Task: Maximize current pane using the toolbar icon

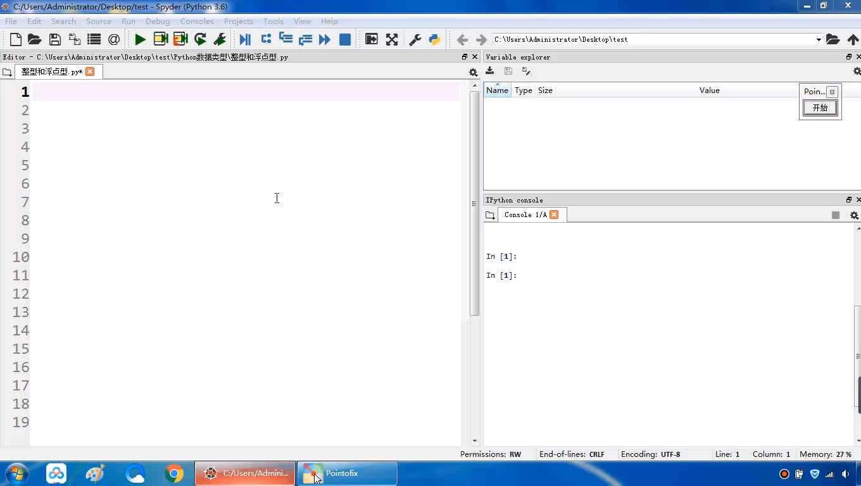Action: pos(372,39)
